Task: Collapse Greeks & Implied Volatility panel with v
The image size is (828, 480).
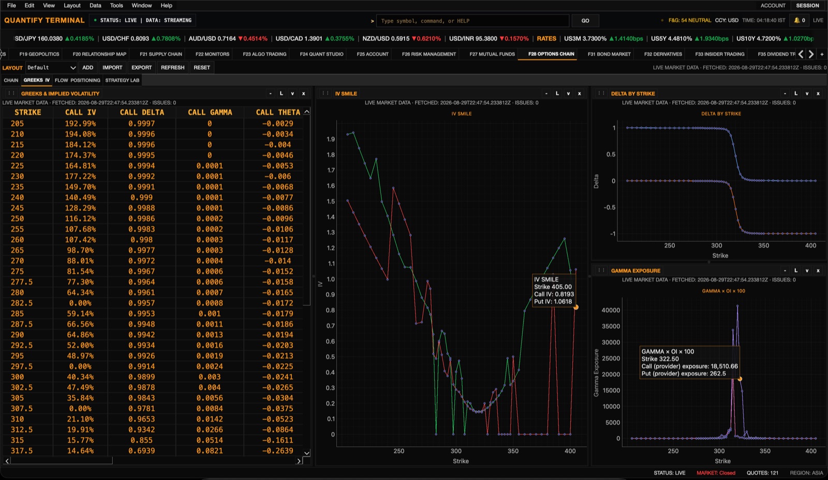Action: point(292,94)
